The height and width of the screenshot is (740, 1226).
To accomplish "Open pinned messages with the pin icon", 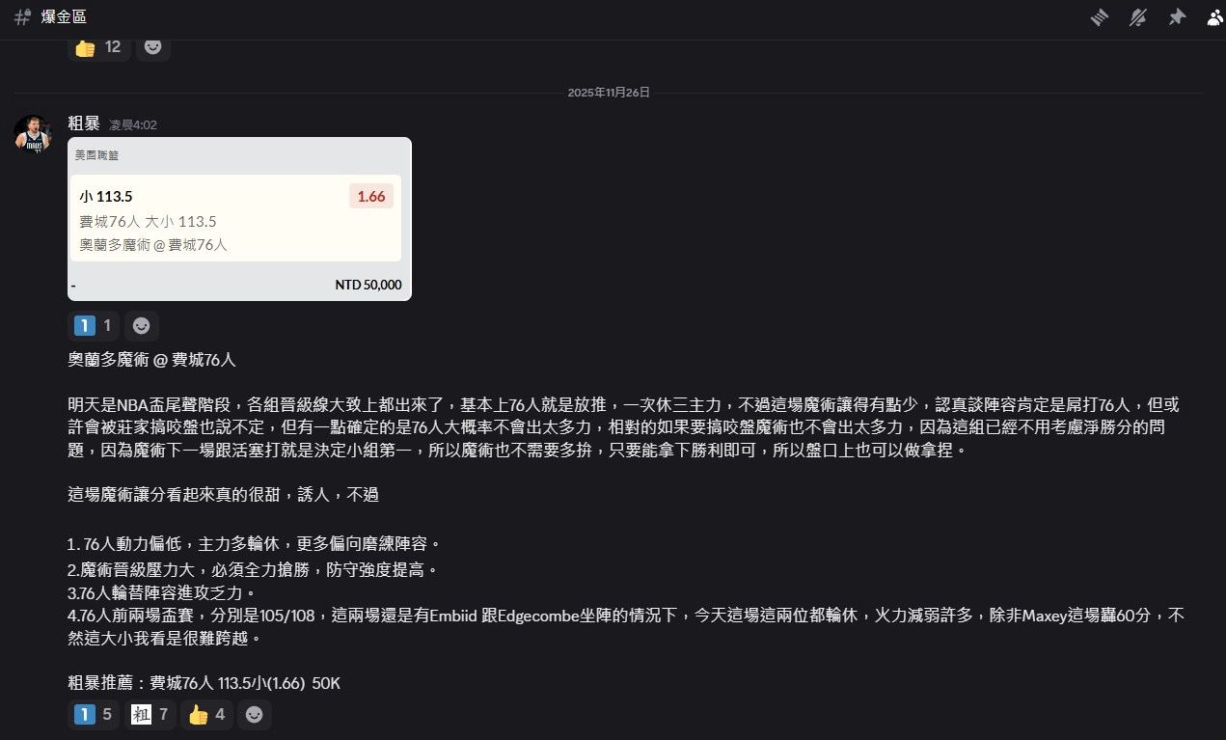I will coord(1177,17).
